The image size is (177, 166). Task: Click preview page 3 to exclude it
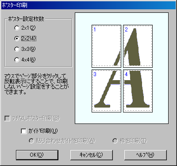[106, 91]
